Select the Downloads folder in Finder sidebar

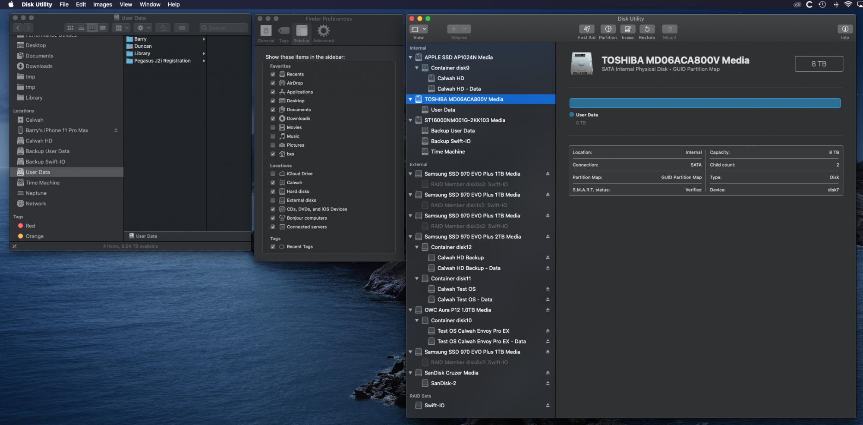tap(39, 66)
